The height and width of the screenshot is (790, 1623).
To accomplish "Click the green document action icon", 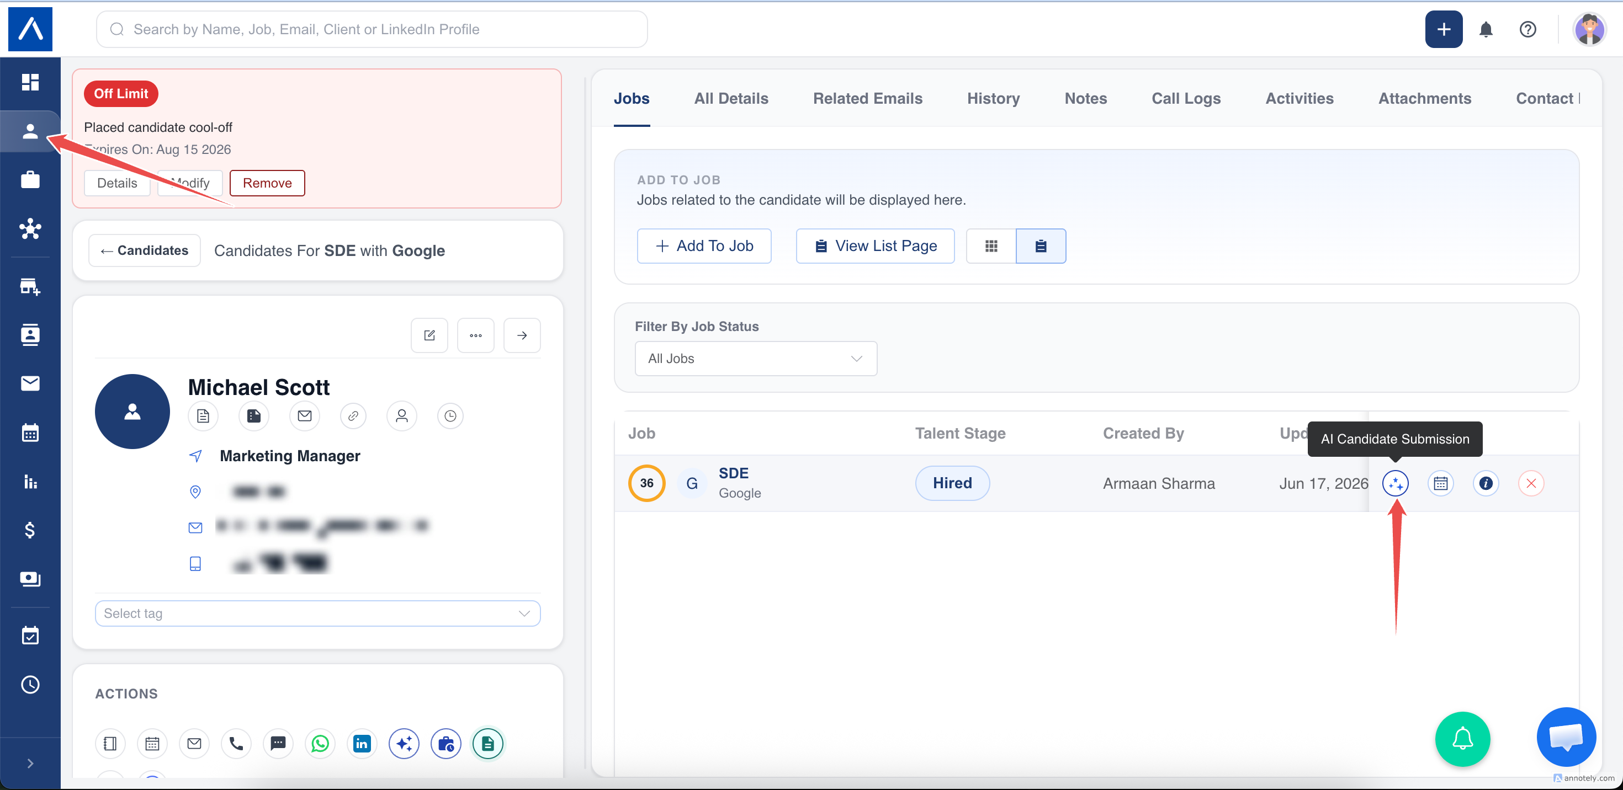I will [487, 744].
